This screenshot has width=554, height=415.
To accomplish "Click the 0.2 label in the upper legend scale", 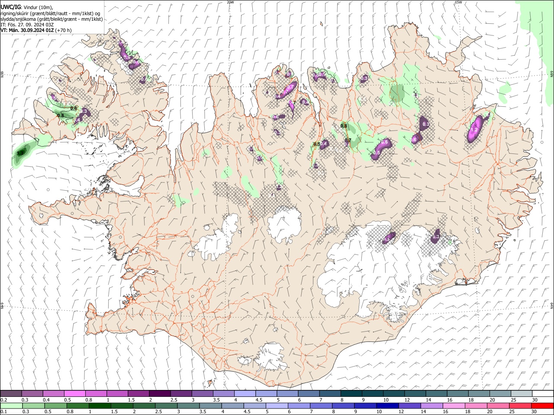I will coord(4,400).
